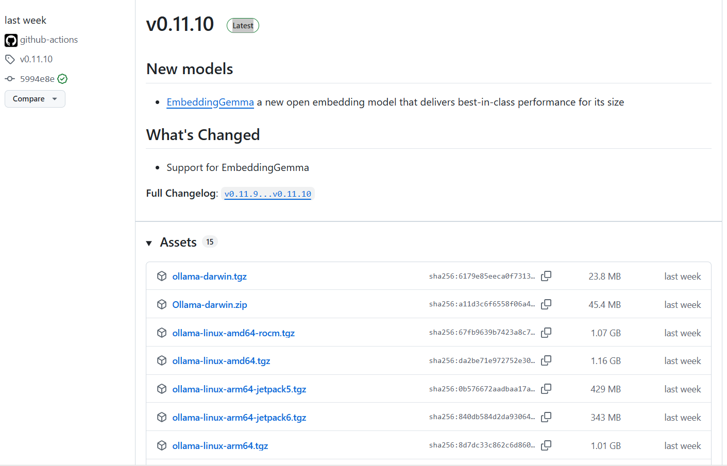
Task: Click 'Support for EmbeddingGemma' bullet text
Action: (x=238, y=167)
